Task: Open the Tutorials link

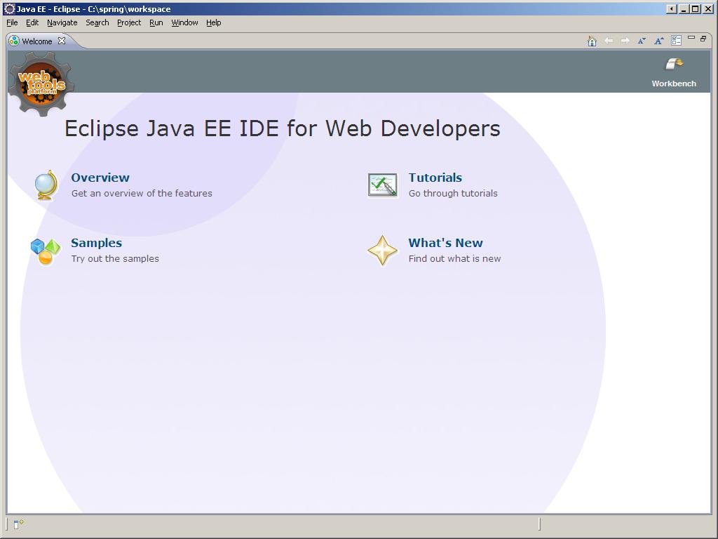Action: tap(435, 178)
